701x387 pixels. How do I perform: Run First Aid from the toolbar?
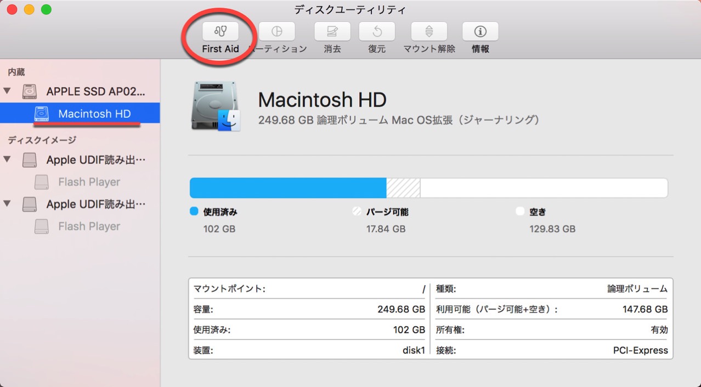pos(221,31)
